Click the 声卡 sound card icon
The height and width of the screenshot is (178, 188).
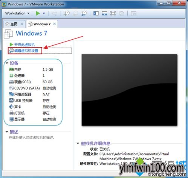tap(11, 107)
